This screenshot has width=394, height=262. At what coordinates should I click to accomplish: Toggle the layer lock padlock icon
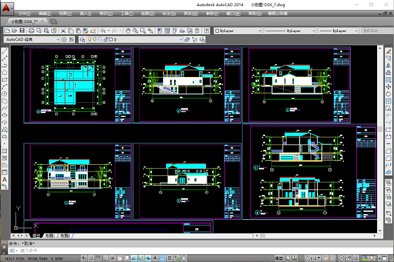[x=106, y=39]
